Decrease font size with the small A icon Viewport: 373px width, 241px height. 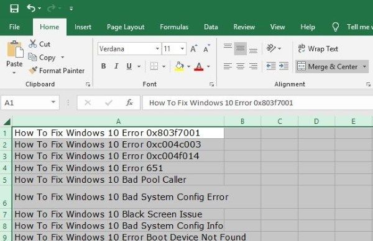click(x=206, y=48)
